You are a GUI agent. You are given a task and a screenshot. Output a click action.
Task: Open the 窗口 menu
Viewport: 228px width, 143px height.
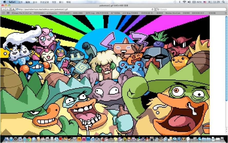click(x=61, y=2)
